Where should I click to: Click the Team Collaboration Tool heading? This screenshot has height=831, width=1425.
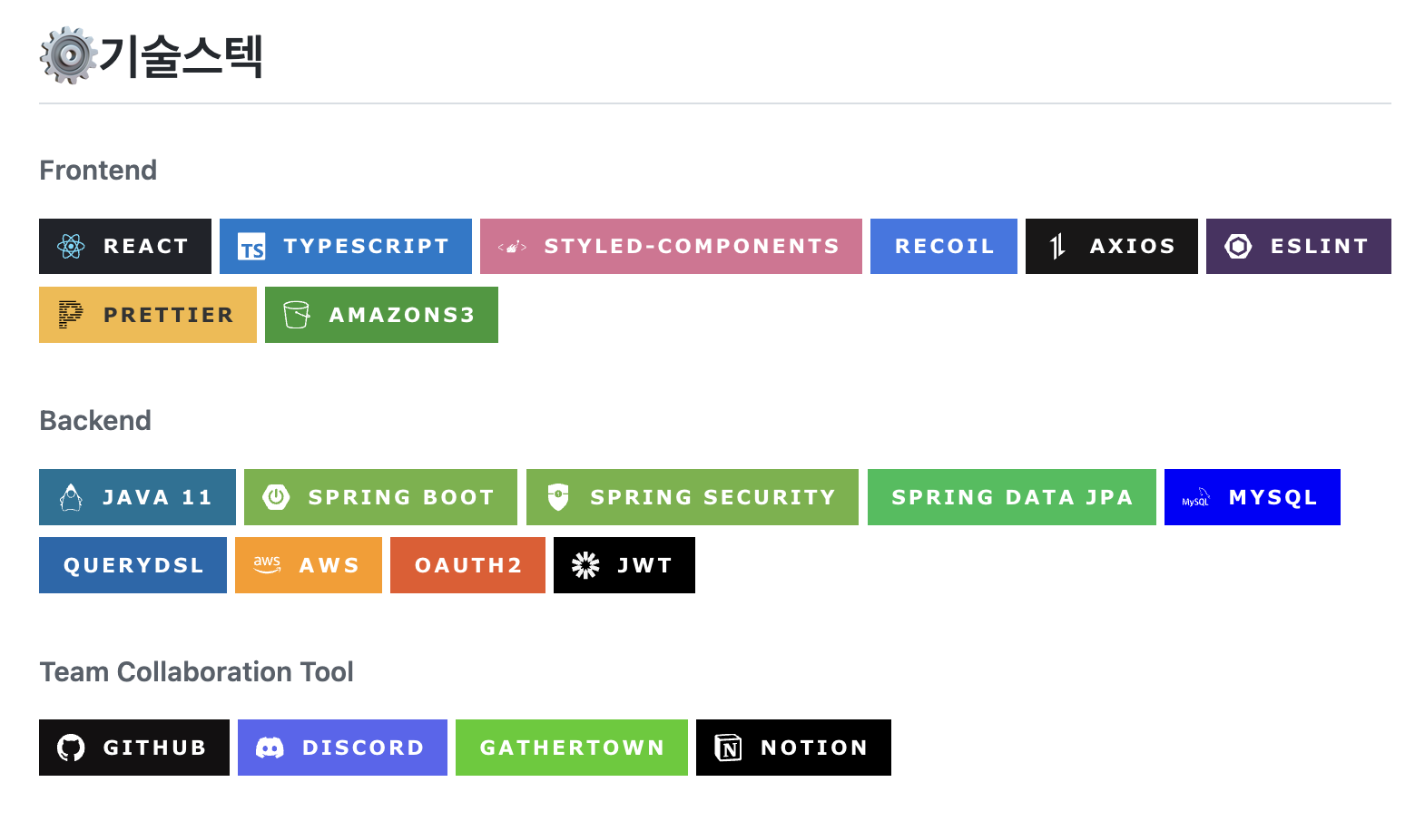[196, 672]
